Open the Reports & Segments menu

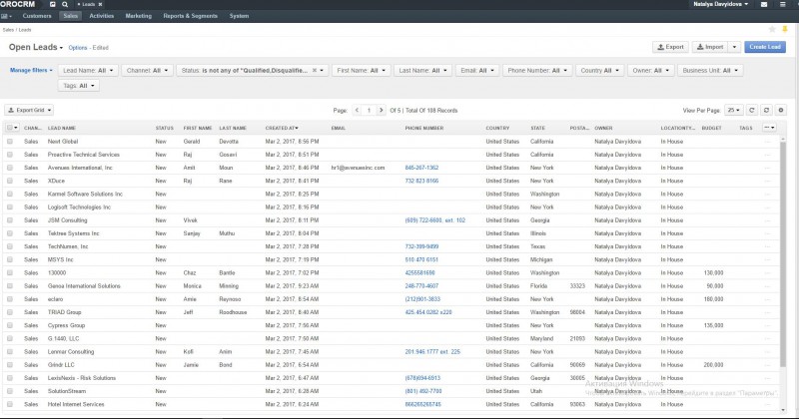(x=190, y=16)
